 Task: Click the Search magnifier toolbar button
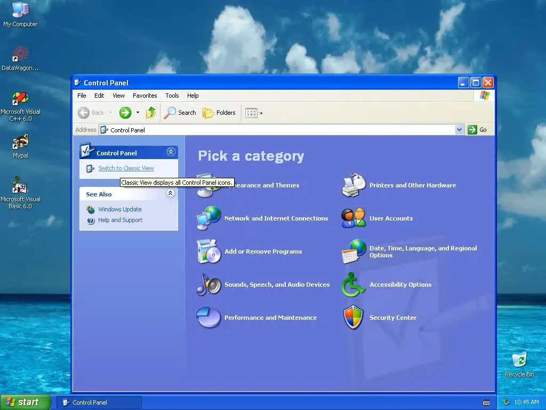[x=180, y=113]
